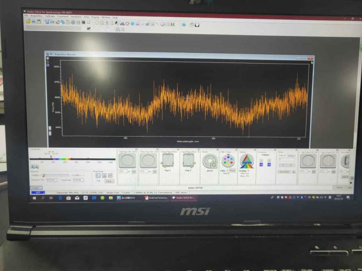Toggle the blue OFF cooler status indicator

pos(38,192)
